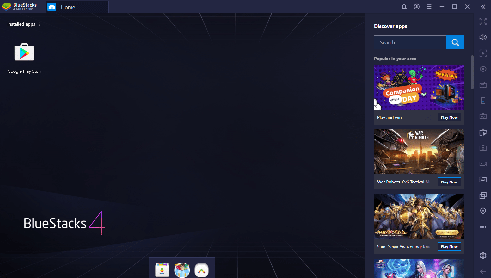Image resolution: width=491 pixels, height=278 pixels.
Task: Click the version number 4.140.11.1002
Action: tap(23, 9)
